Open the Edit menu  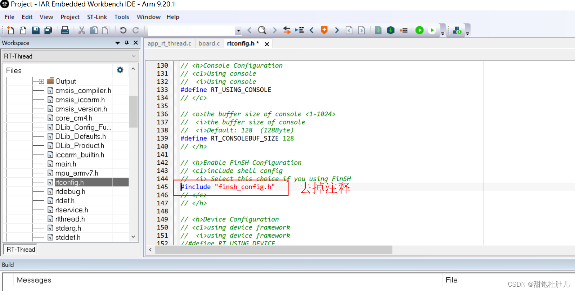pyautogui.click(x=27, y=17)
